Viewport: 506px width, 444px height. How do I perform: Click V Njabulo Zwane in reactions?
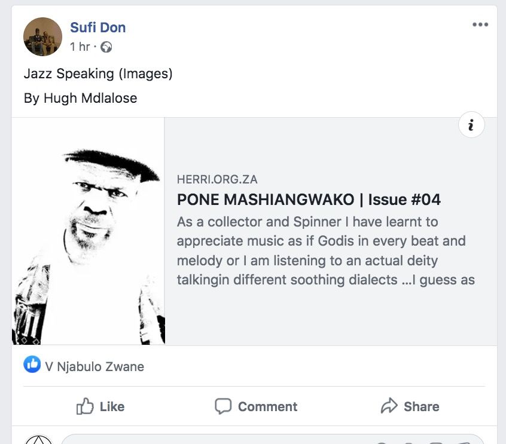pyautogui.click(x=95, y=366)
